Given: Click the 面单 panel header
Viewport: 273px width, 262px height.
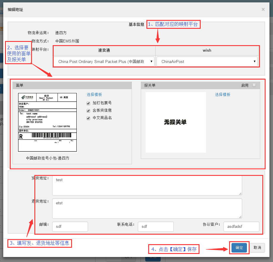Looking at the screenshot, I should point(72,85).
